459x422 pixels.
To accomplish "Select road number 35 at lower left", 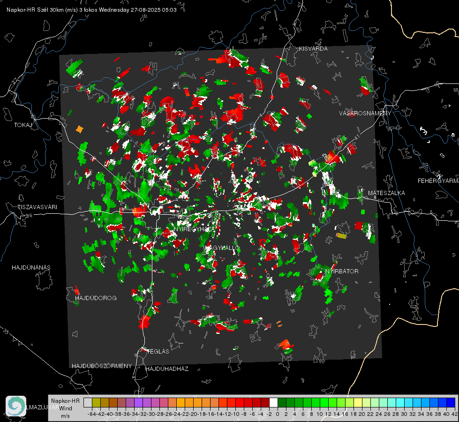I will pyautogui.click(x=6, y=332).
